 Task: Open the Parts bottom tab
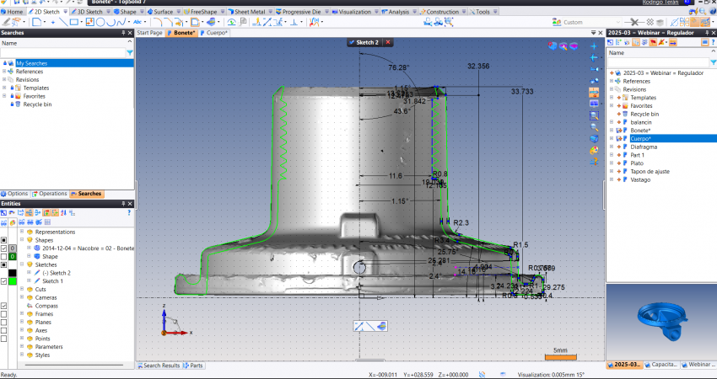pos(193,366)
